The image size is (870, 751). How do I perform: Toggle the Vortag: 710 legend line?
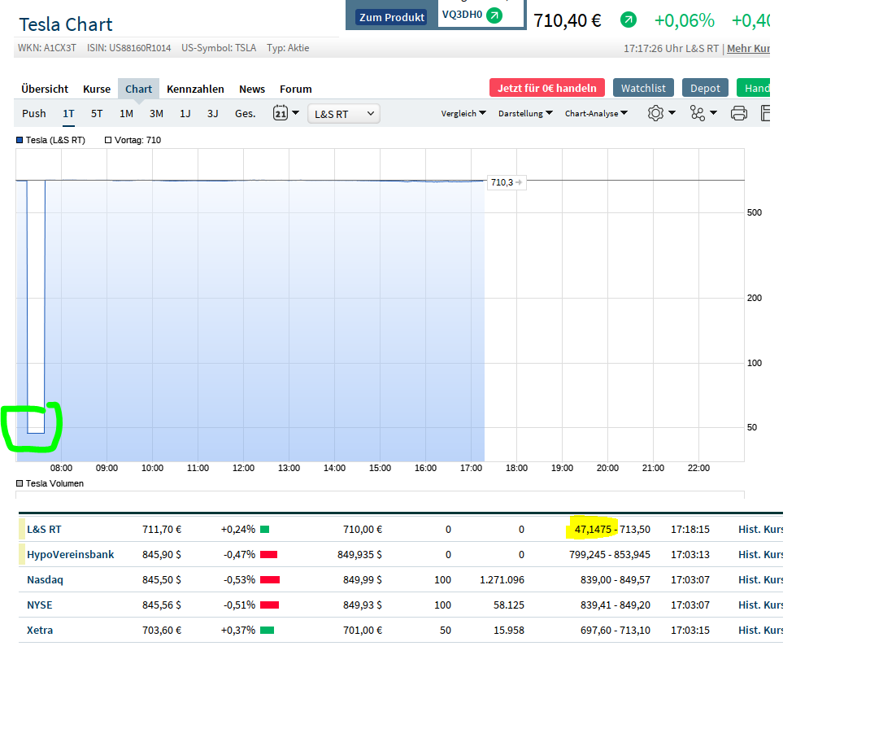point(133,140)
